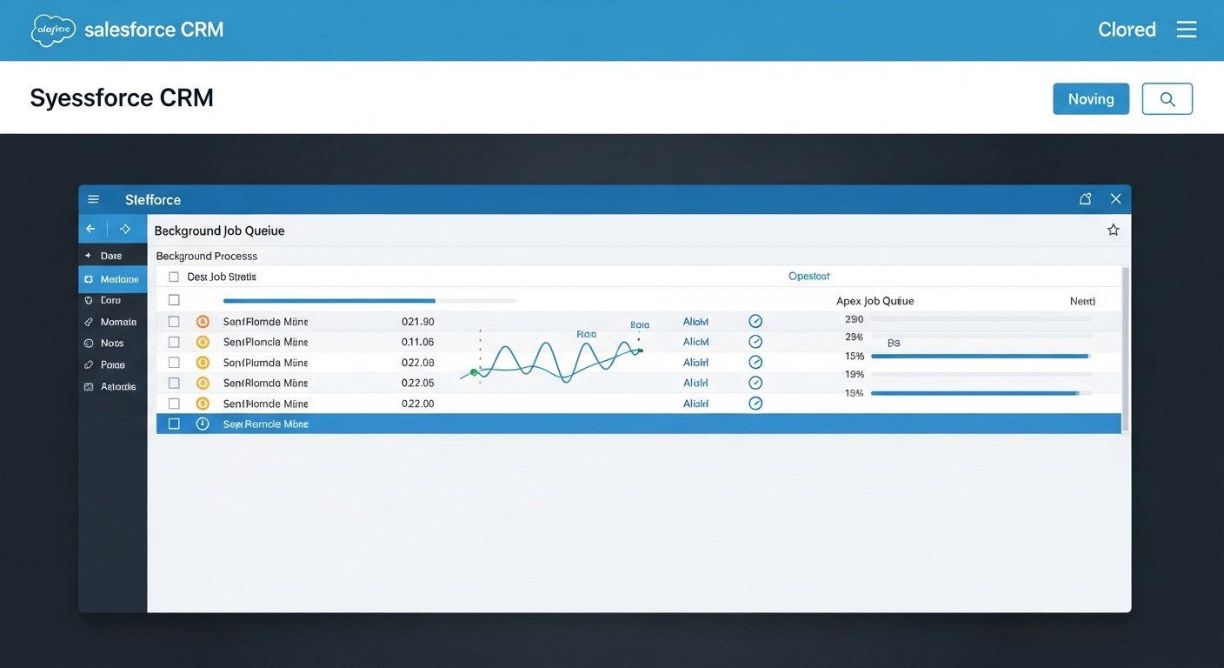Click the Noving button
Viewport: 1224px width, 668px height.
(x=1091, y=98)
